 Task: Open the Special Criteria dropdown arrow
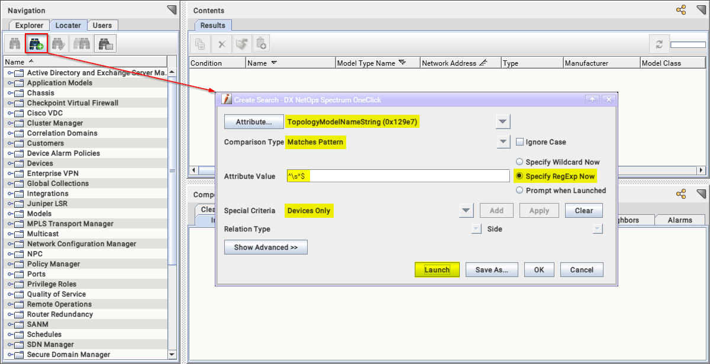pyautogui.click(x=466, y=211)
